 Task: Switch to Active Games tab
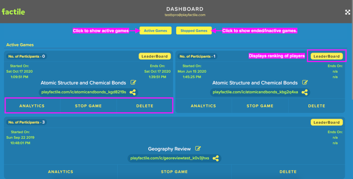(x=155, y=31)
